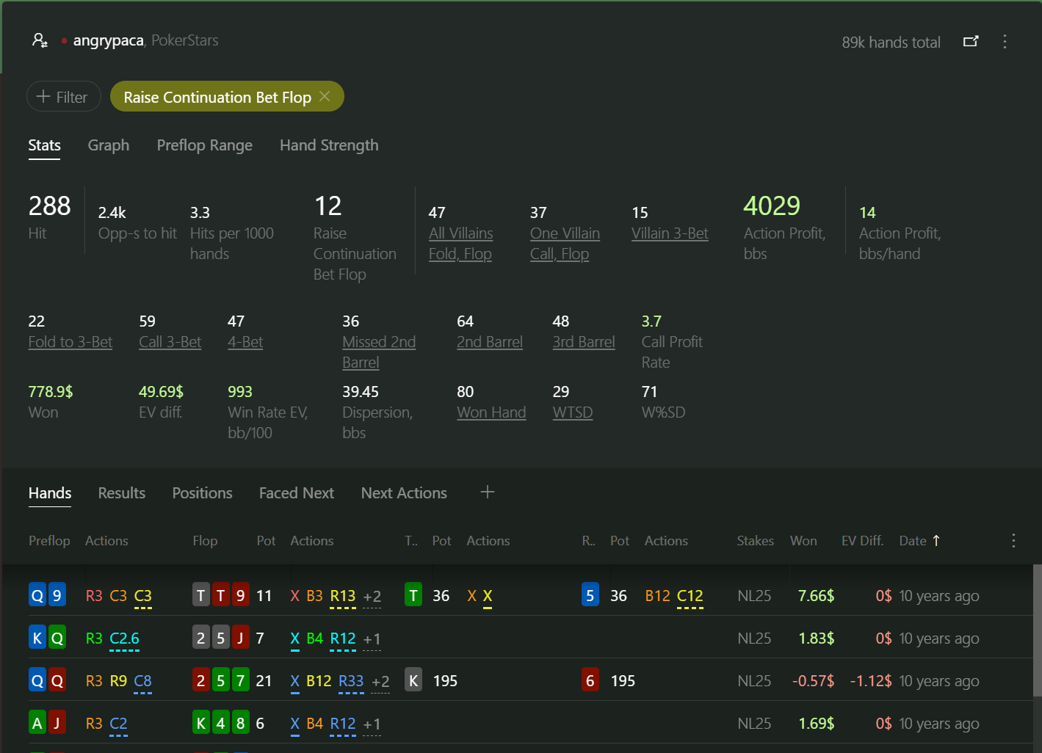Click the Won column header
The image size is (1042, 753).
pyautogui.click(x=803, y=541)
